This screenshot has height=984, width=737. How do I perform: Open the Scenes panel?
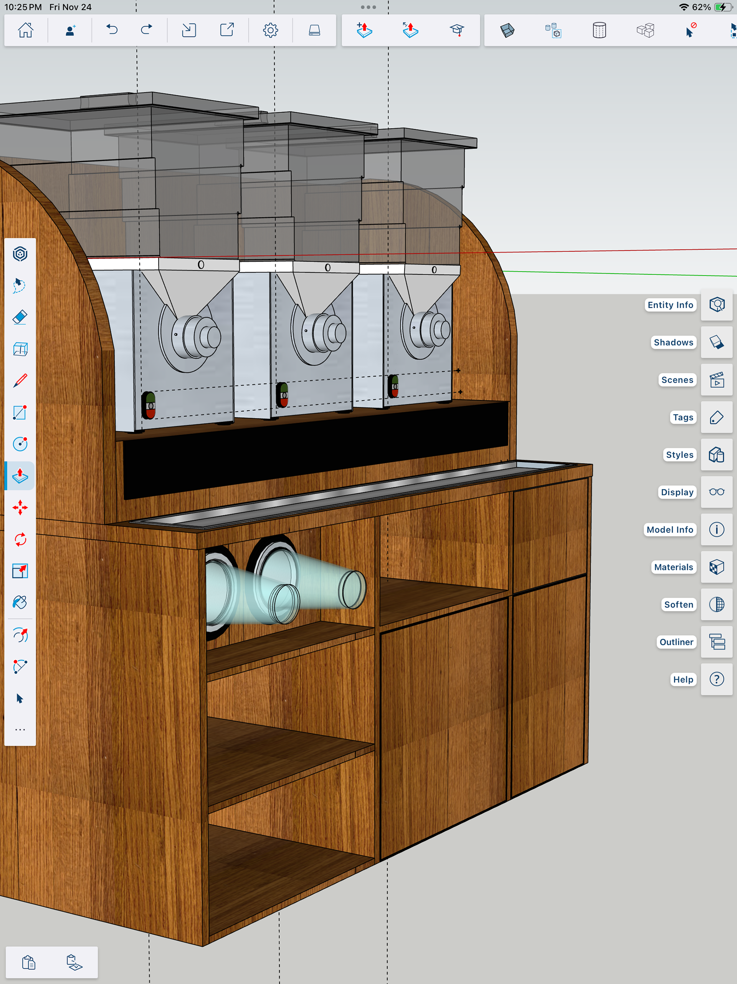(716, 380)
